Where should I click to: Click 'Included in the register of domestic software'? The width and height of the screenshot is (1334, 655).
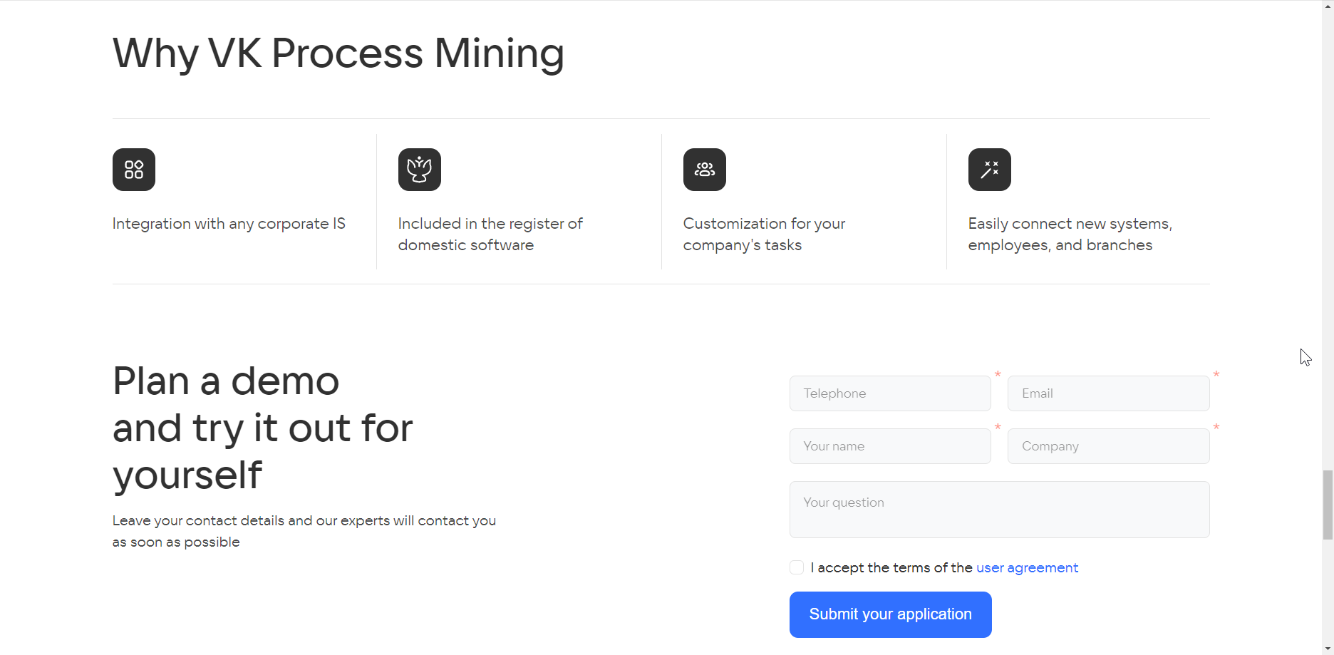click(x=490, y=234)
